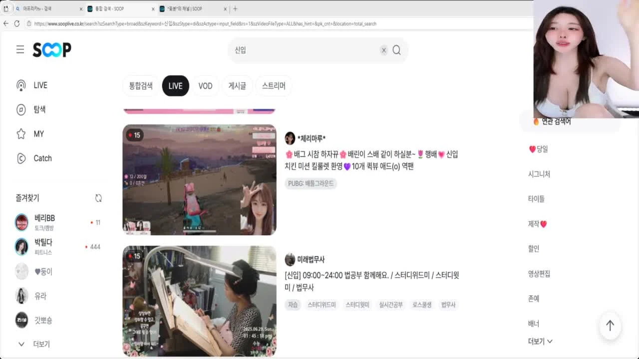Screen dimensions: 639x359
Task: Expand 더보기 under related search terms
Action: 540,341
